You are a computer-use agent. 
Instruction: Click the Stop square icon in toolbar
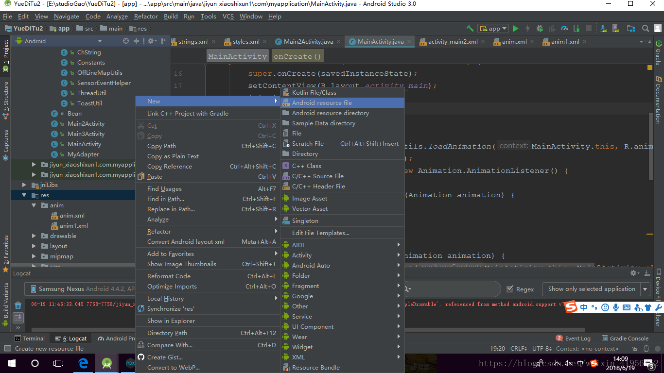(589, 29)
